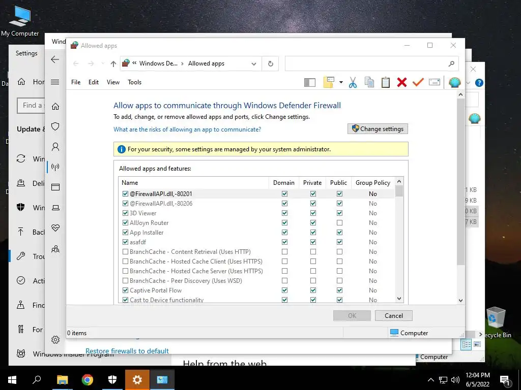Toggle asafdf Private checkbox
Screen dimensions: 521x390
pyautogui.click(x=313, y=242)
